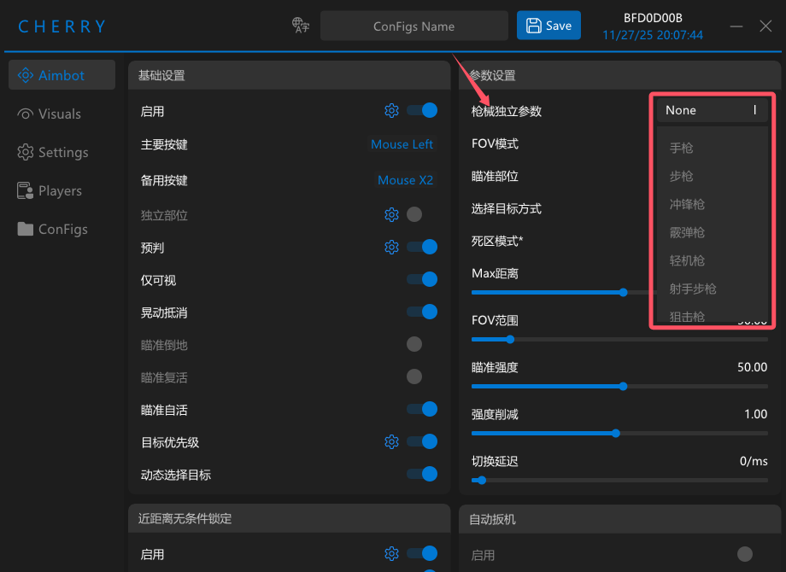Click the 0/ms value of 切换延迟
The height and width of the screenshot is (572, 786).
[754, 461]
